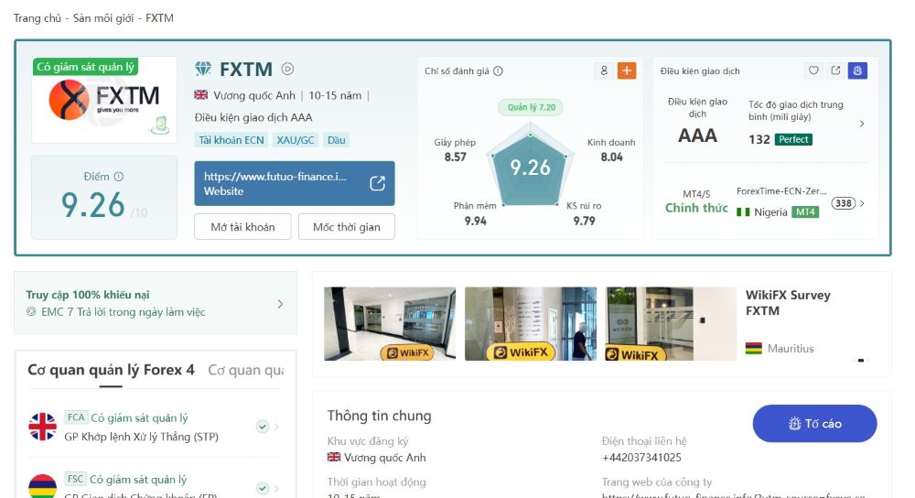
Task: Click Tài khoản ECN tag
Action: 231,140
